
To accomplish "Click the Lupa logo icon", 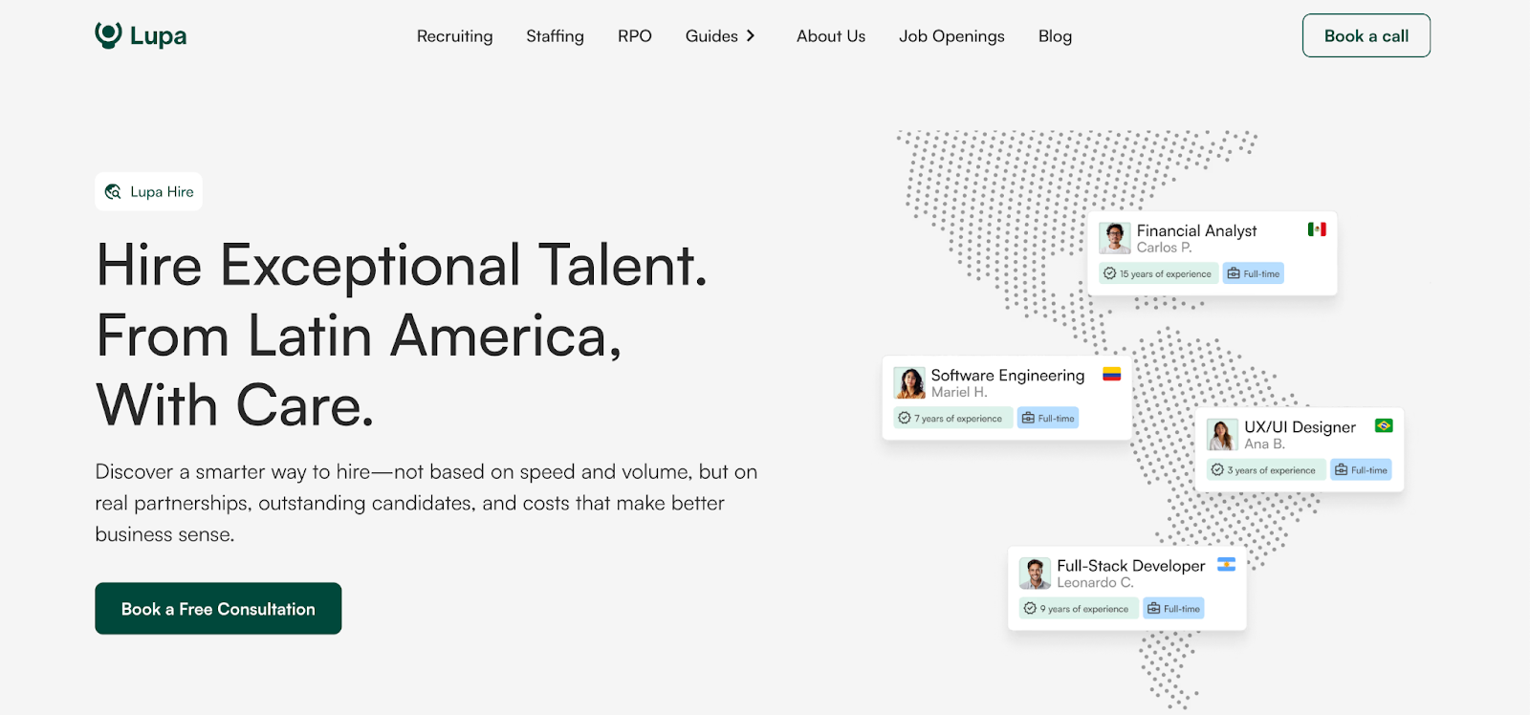I will [108, 35].
